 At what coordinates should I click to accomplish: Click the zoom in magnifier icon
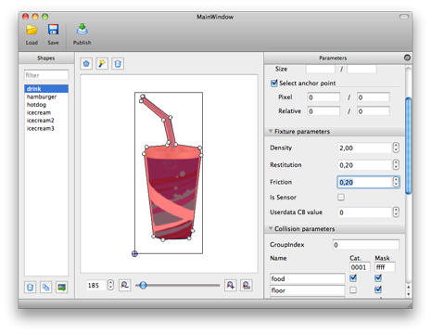pyautogui.click(x=231, y=285)
